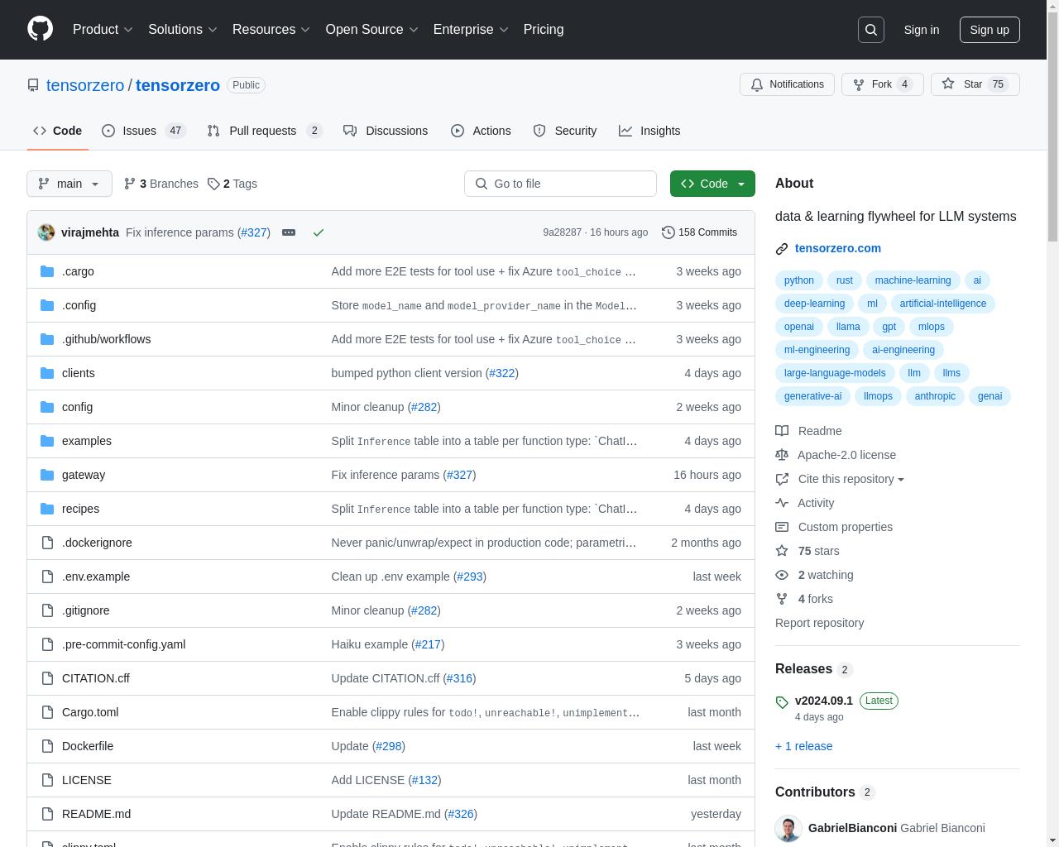The width and height of the screenshot is (1059, 847).
Task: Click the stars icon next to 75 stars
Action: tap(782, 551)
